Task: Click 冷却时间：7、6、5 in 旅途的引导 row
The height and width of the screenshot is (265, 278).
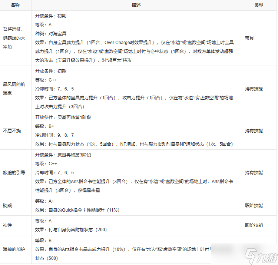Action: [54, 173]
